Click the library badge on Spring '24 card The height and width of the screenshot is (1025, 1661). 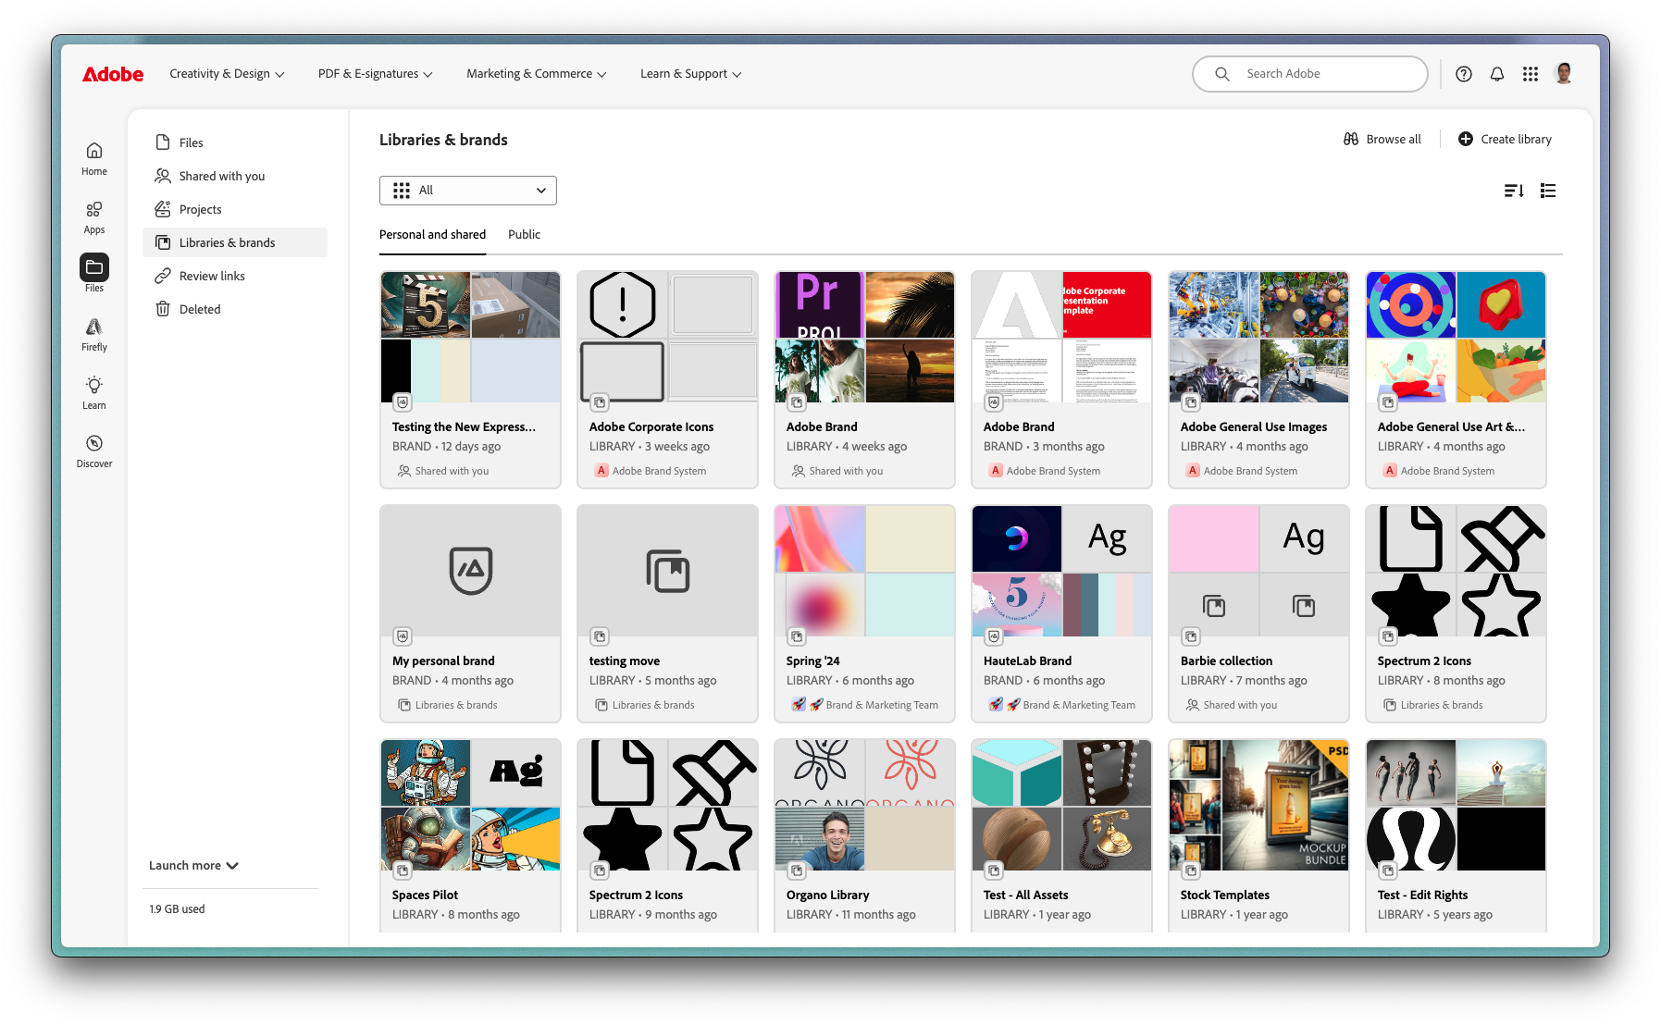797,636
